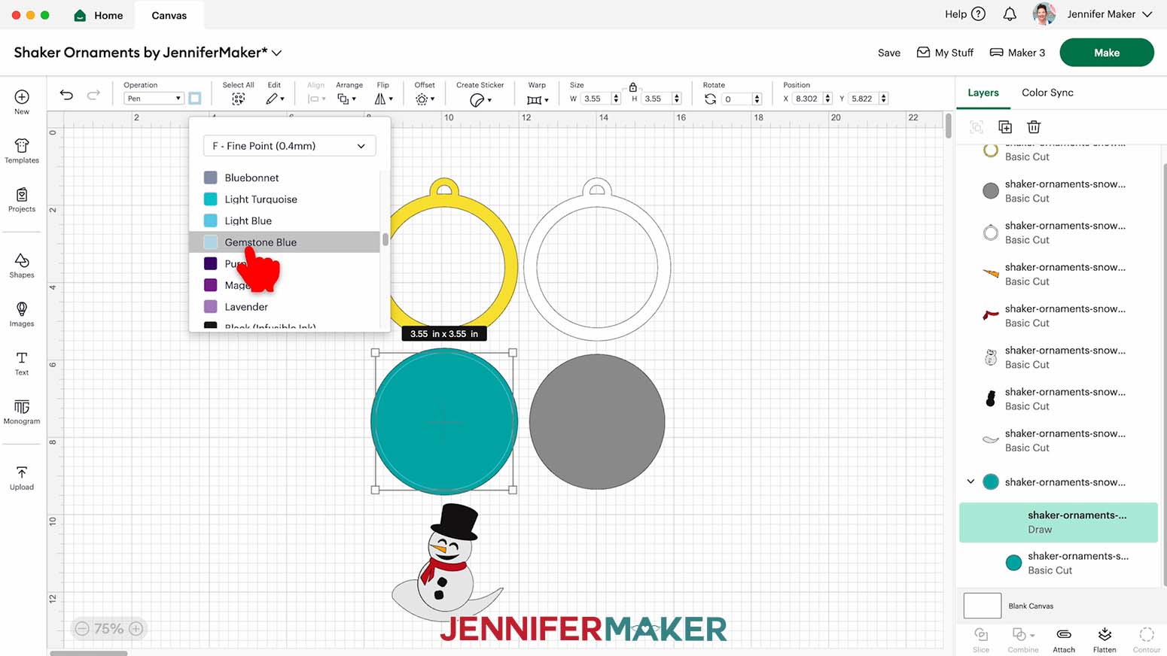Screen dimensions: 1167x656
Task: Select the Draw layer in Layers panel
Action: 1058,522
